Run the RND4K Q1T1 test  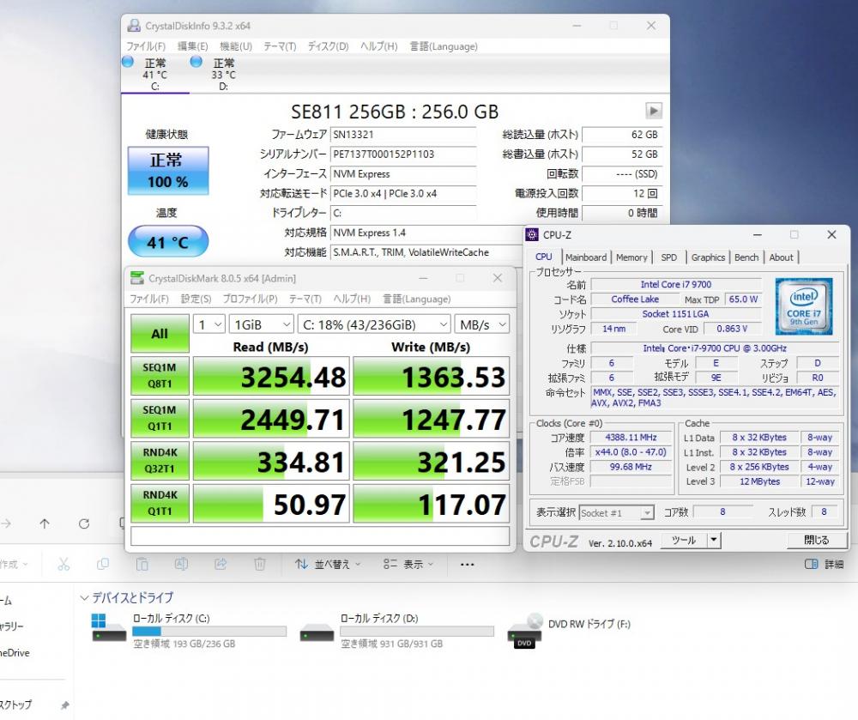point(160,504)
